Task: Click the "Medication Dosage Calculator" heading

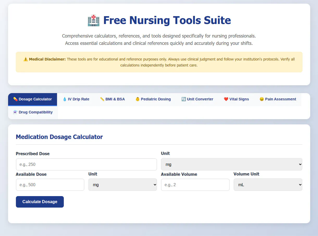Action: (59, 137)
